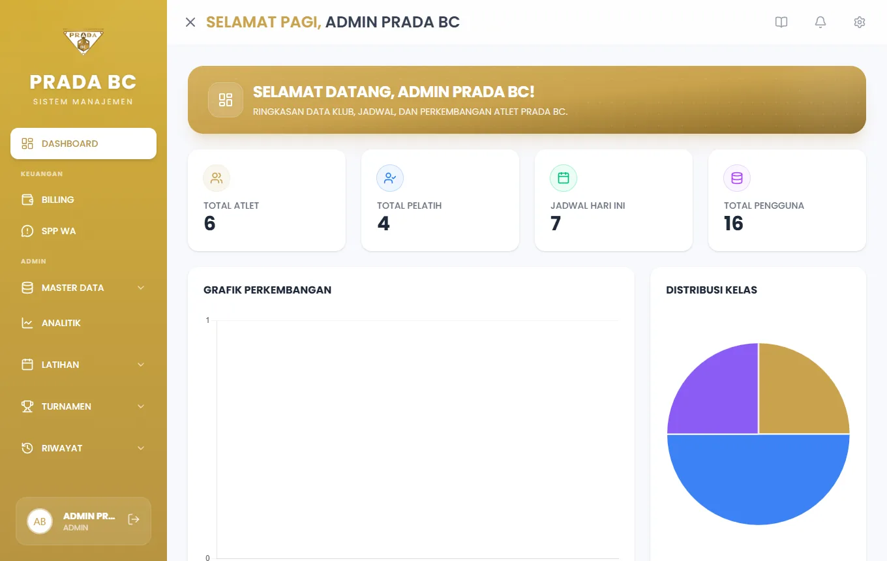Viewport: 887px width, 561px height.
Task: Click the ADMIN PR... profile name
Action: (x=89, y=516)
